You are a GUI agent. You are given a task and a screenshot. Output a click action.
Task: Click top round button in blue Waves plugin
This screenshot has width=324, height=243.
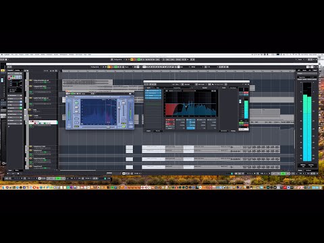point(76,103)
